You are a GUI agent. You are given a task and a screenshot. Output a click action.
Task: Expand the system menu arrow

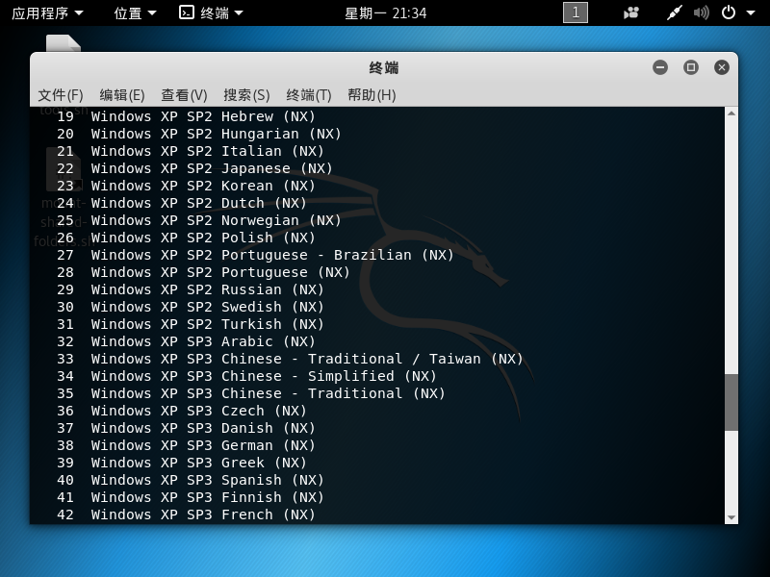751,13
